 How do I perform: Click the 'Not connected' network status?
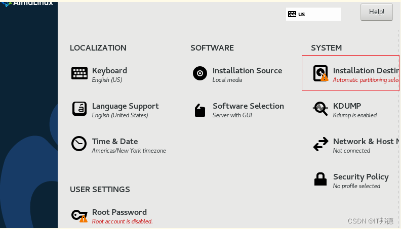tap(351, 151)
